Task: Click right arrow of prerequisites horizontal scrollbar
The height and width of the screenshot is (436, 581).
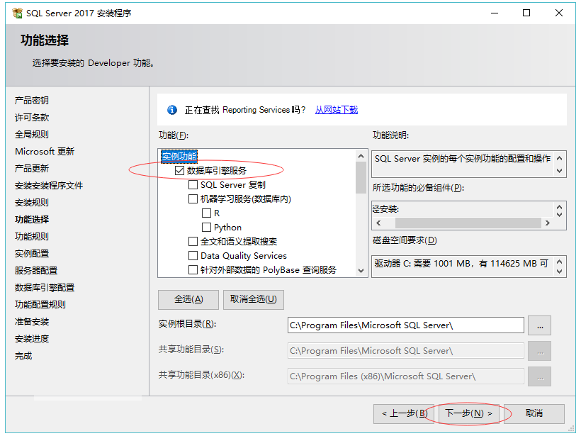Action: tap(547, 223)
